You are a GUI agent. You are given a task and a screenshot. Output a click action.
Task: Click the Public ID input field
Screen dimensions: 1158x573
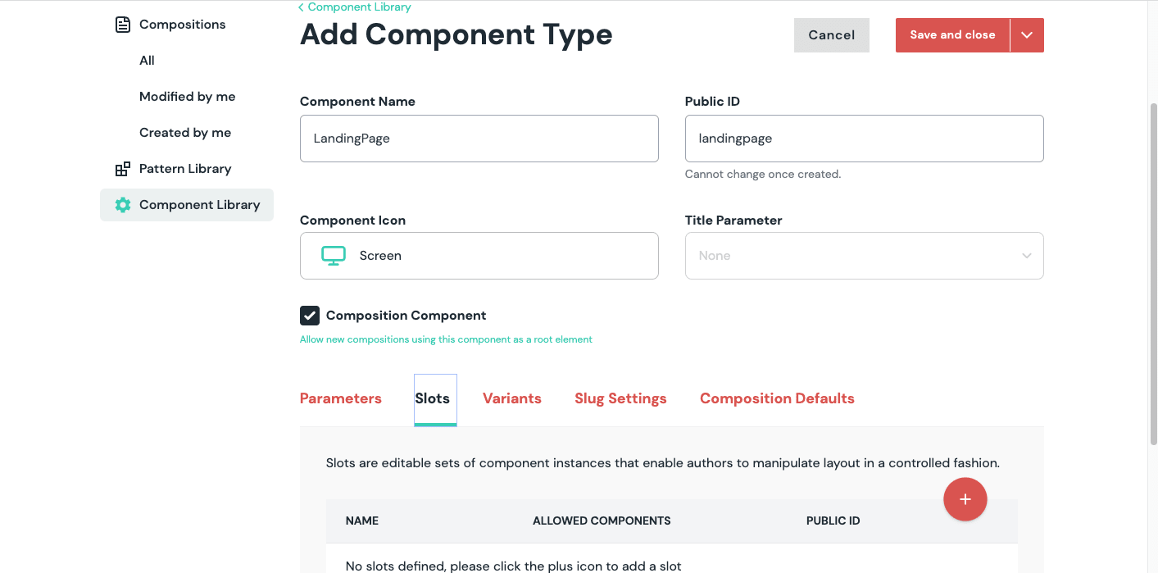point(864,139)
